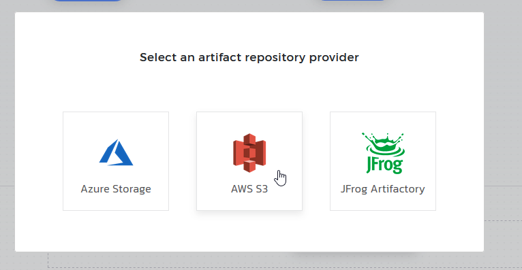522x270 pixels.
Task: Choose the AWS S3 provider card
Action: tap(249, 161)
